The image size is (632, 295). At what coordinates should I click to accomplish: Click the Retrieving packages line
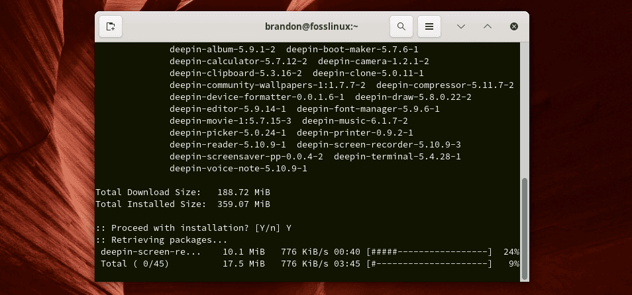tap(162, 240)
